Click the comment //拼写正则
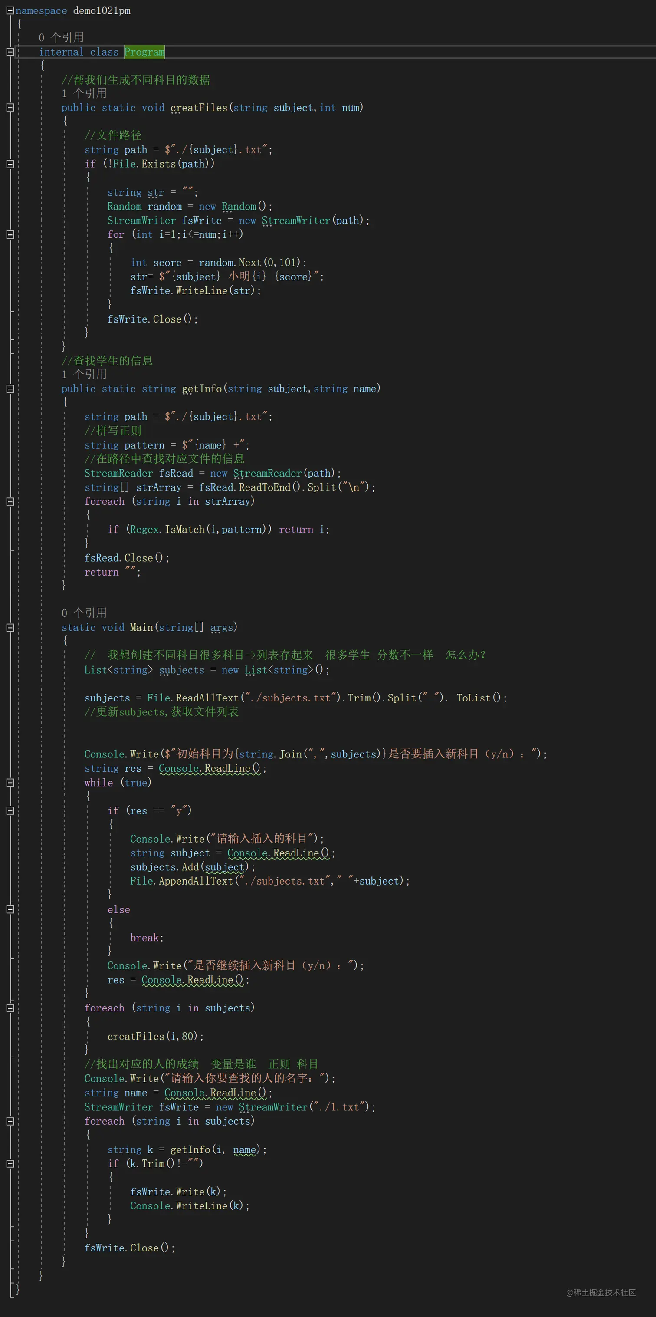 tap(112, 431)
